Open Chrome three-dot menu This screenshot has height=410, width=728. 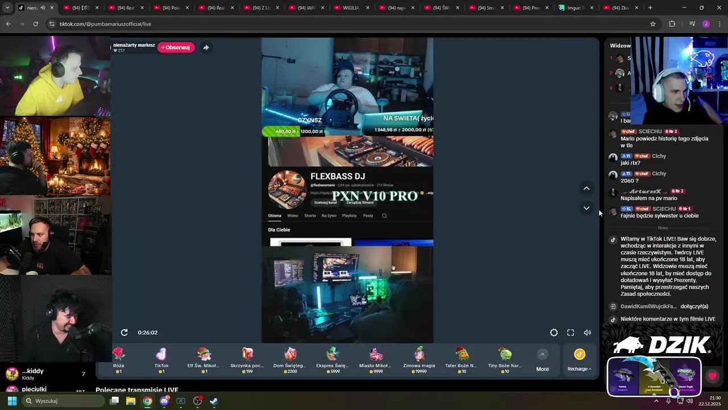click(x=719, y=24)
